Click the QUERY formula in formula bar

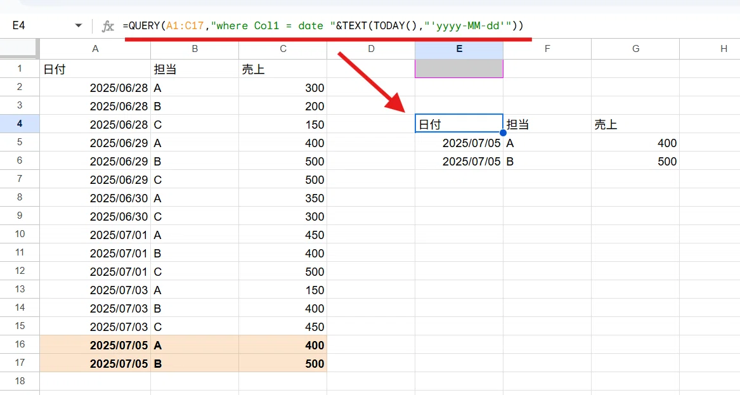[323, 25]
